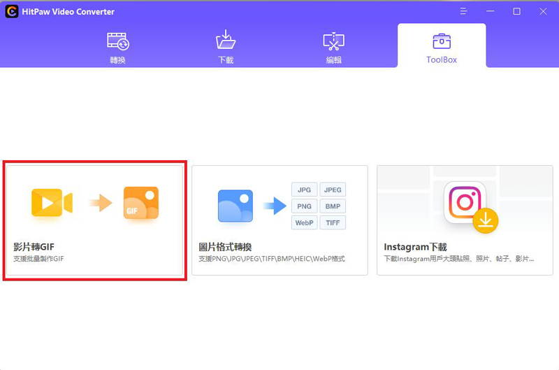
Task: Click the HitPaw logo icon in title bar
Action: point(12,12)
